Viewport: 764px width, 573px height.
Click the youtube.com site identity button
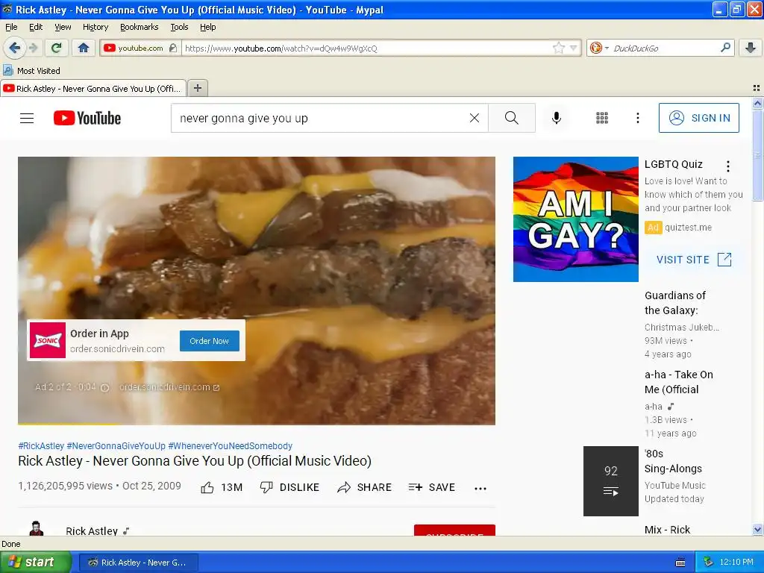(140, 48)
